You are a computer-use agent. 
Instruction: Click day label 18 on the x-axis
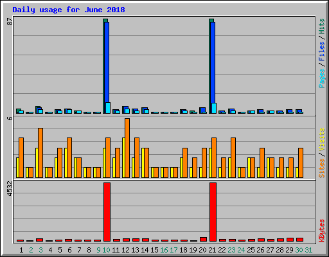point(183,250)
